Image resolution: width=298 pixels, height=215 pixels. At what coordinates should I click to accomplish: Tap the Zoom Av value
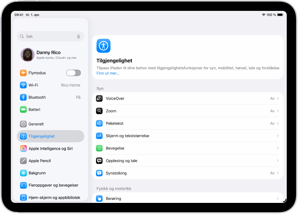point(272,111)
